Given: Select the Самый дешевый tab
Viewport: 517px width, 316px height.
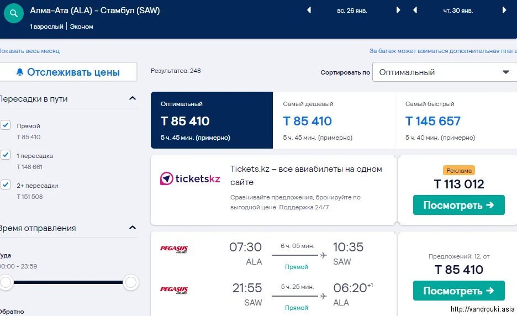Looking at the screenshot, I should [334, 120].
